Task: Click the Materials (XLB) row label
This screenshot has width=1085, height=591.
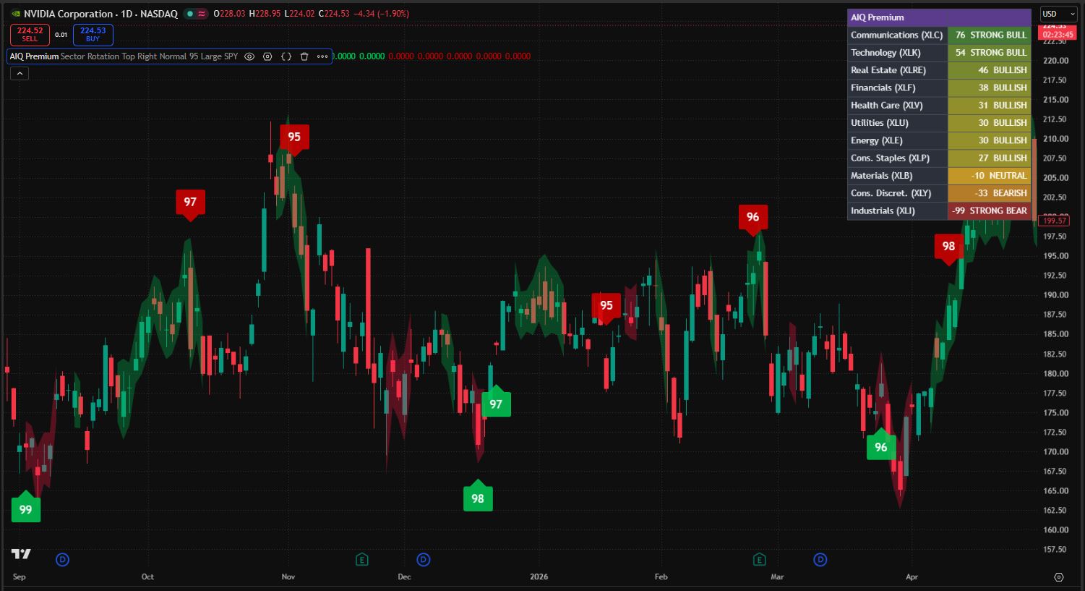Action: [881, 176]
